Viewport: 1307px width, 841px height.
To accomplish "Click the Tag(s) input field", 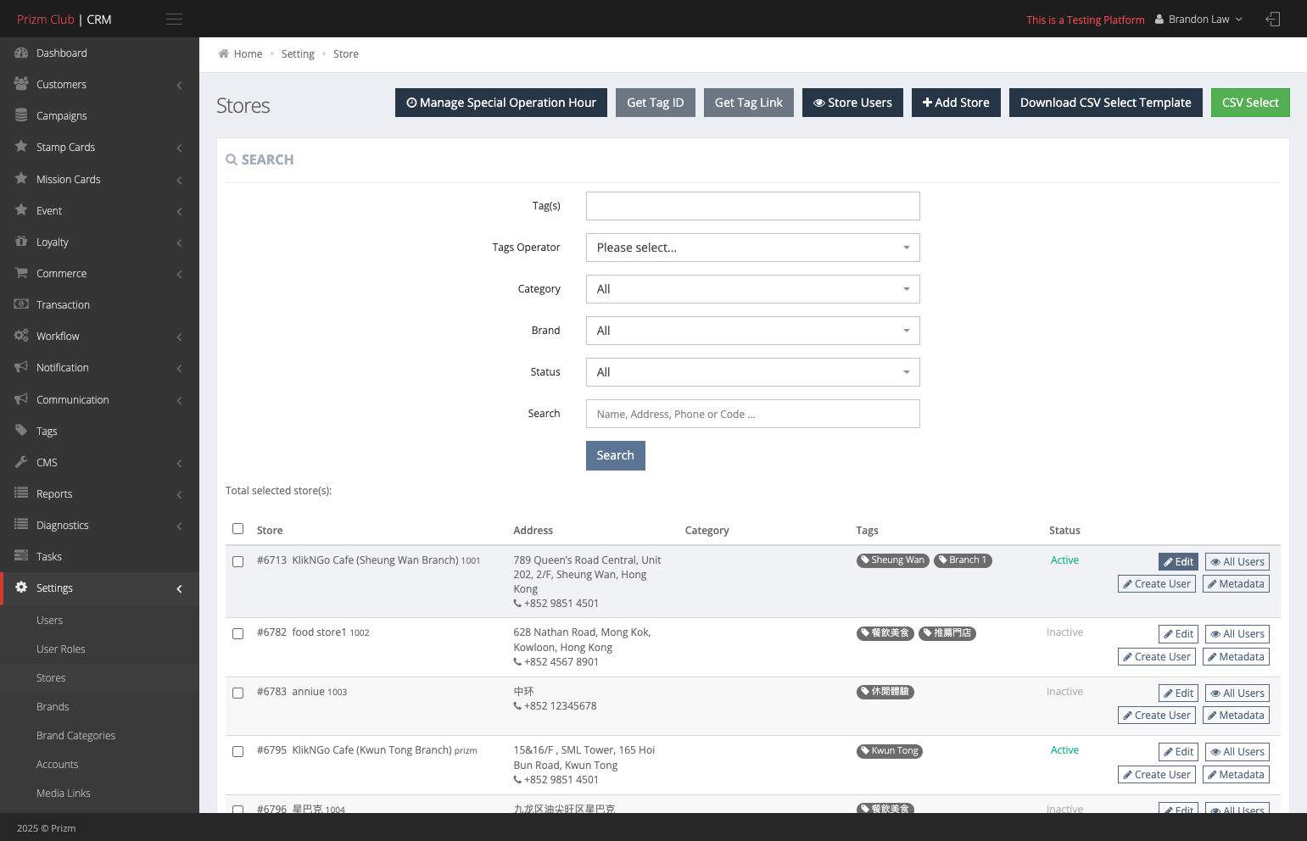I will 752,206.
